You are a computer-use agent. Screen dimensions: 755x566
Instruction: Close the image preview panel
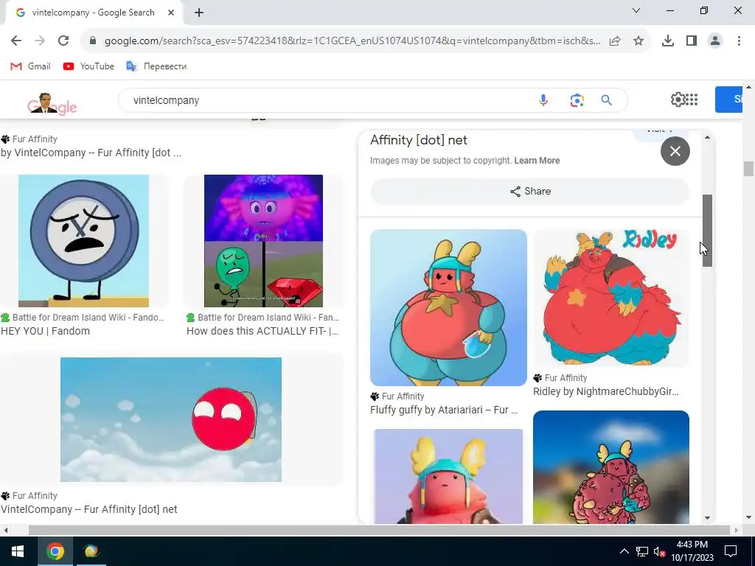point(675,151)
